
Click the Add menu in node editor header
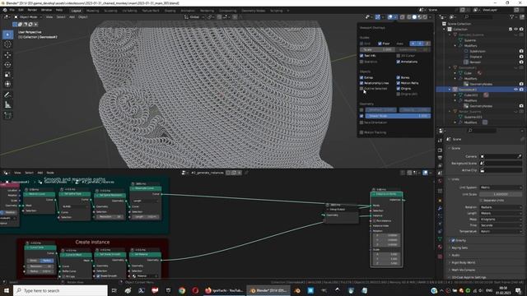click(40, 173)
